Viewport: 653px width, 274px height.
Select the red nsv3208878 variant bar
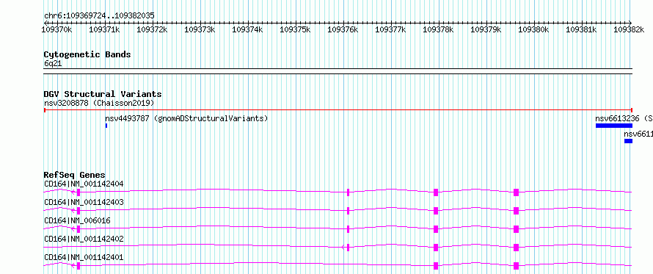pyautogui.click(x=338, y=110)
